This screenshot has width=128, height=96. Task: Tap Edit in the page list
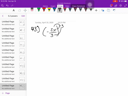click(23, 16)
